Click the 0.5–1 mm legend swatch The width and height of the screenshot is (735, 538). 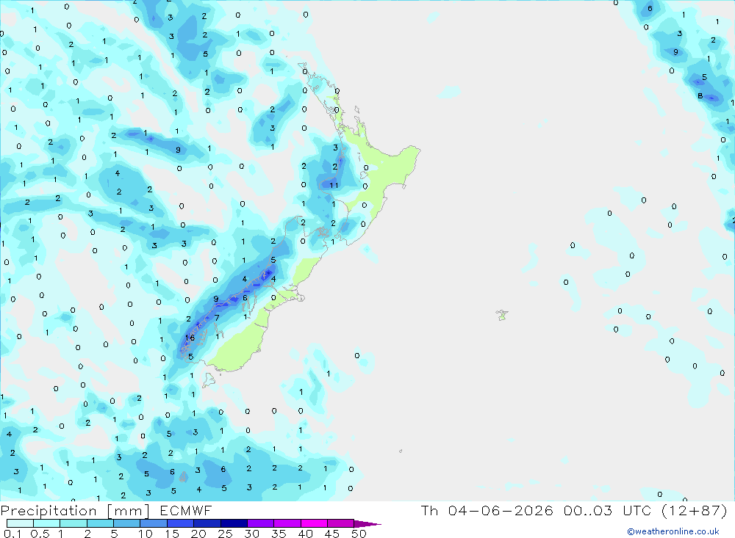point(46,523)
